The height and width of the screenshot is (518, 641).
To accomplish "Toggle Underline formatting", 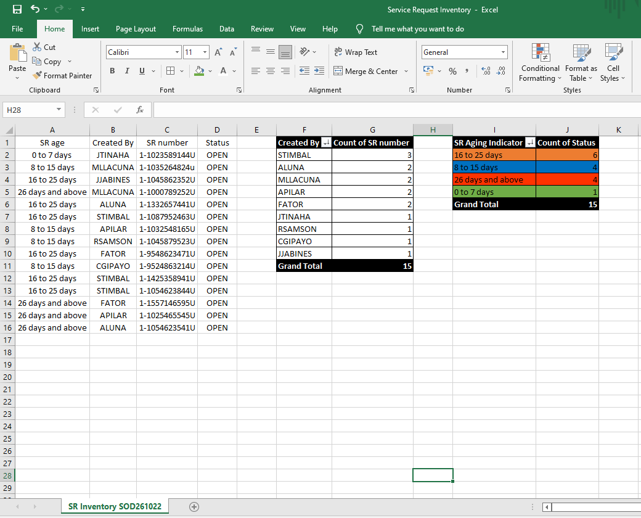I will coord(142,71).
